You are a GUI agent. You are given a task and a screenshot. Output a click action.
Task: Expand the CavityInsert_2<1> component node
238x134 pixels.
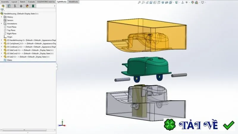[1, 43]
